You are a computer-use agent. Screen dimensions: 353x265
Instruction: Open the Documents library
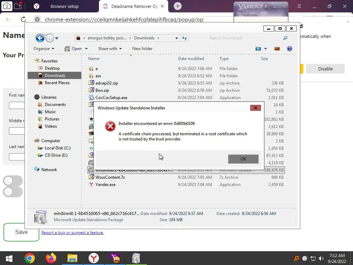55,105
